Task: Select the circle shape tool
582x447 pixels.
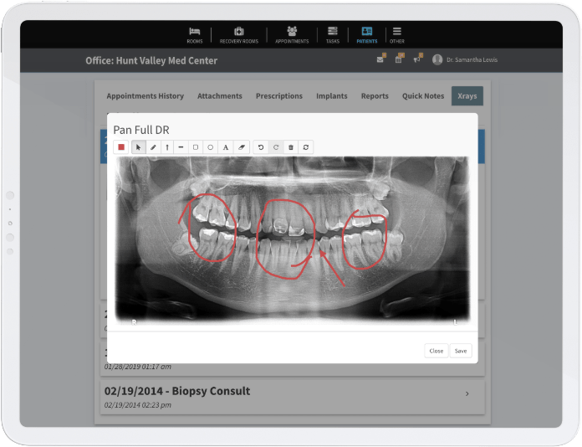Action: [210, 147]
